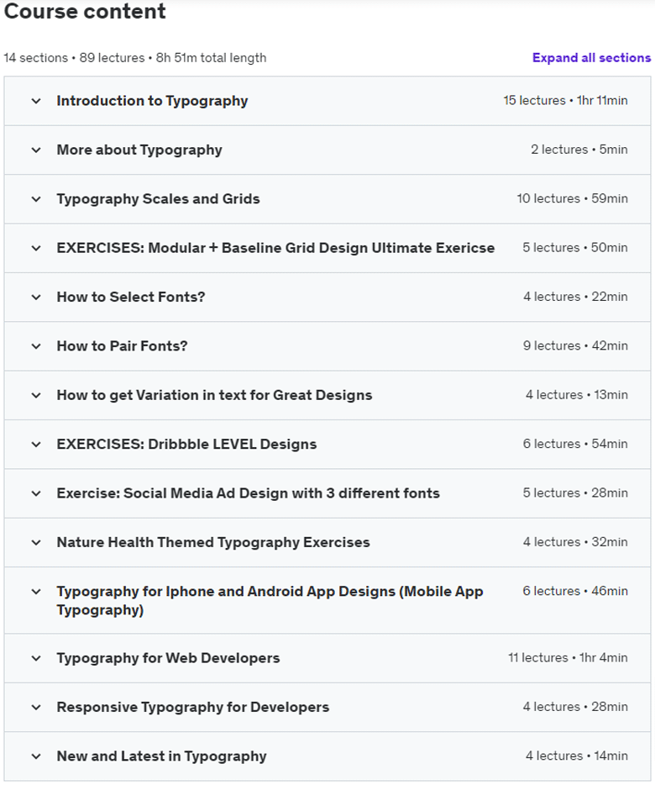
Task: Toggle chevron for Typography Scales and Grids
Action: (36, 199)
